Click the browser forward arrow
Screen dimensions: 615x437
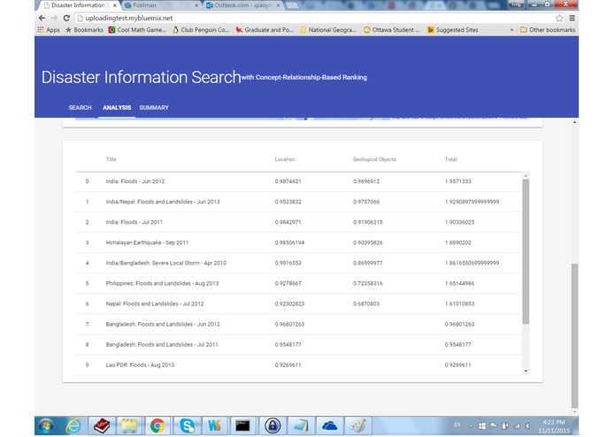54,18
